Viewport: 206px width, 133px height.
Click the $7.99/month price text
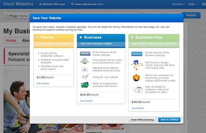45,77
